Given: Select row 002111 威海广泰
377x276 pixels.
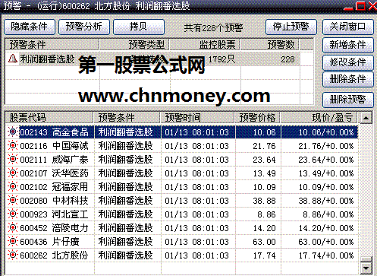Looking at the screenshot, I should [x=182, y=160].
